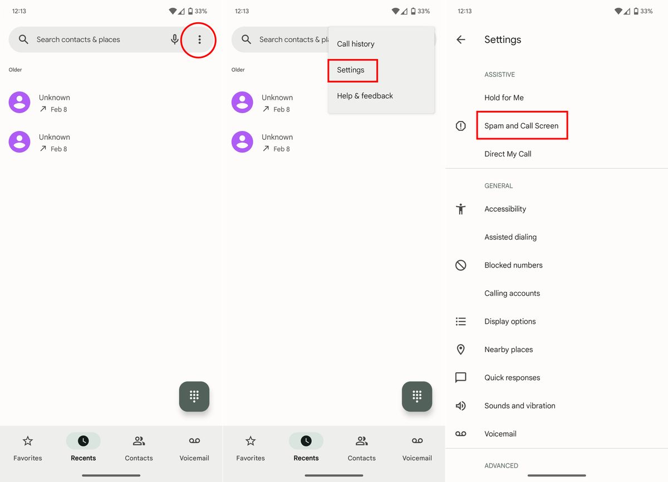The image size is (668, 482).
Task: Open Hold for Me settings
Action: [x=504, y=97]
